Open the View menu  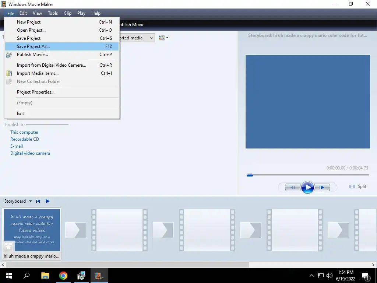click(37, 13)
